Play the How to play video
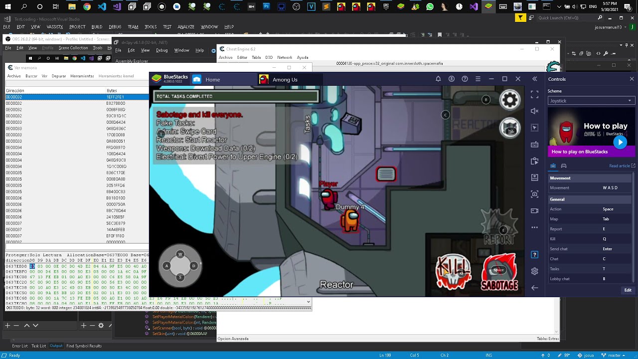This screenshot has width=638, height=359. [x=620, y=142]
